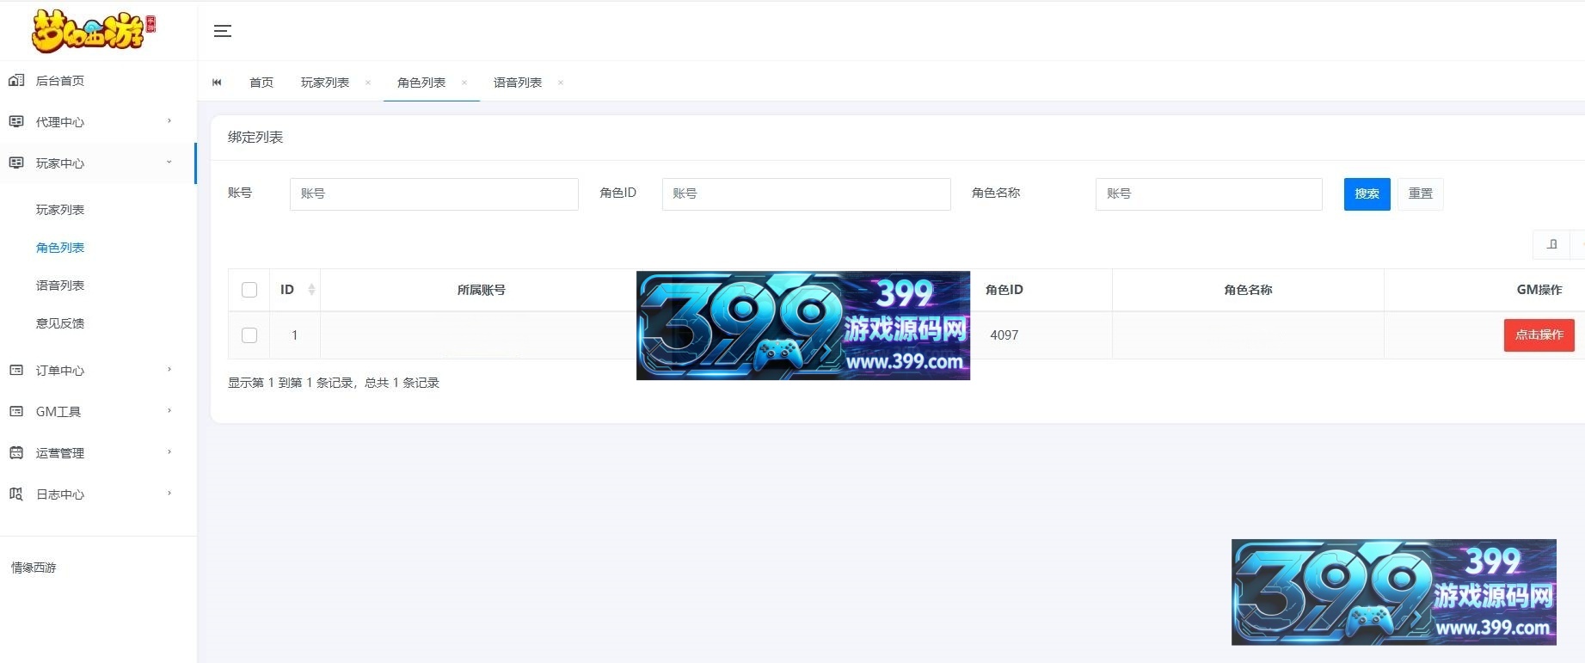This screenshot has width=1585, height=663.
Task: Close the 语音列表 tab
Action: (x=561, y=83)
